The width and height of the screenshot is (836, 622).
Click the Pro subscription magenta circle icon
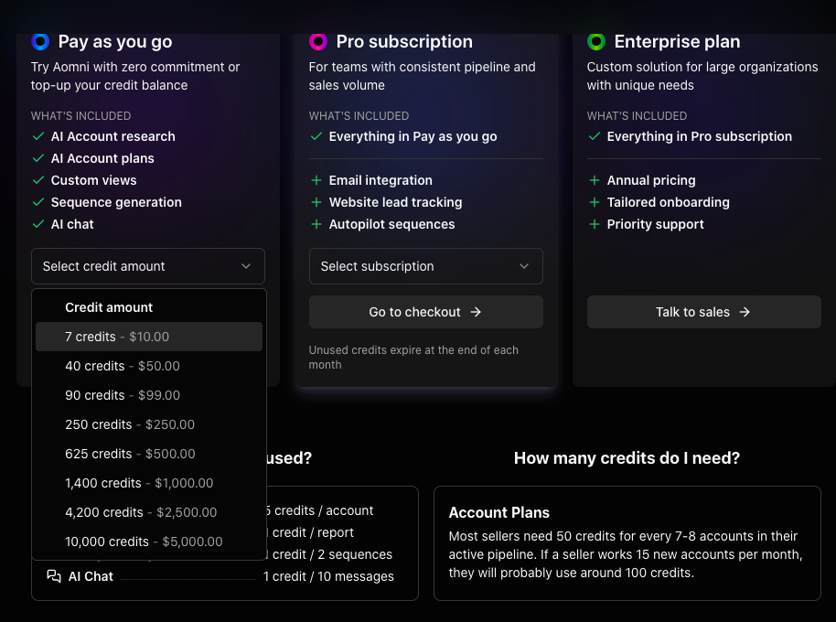click(318, 41)
